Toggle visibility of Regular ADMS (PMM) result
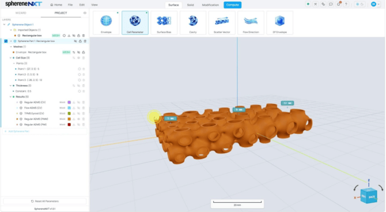This screenshot has height=212, width=386. 79,119
